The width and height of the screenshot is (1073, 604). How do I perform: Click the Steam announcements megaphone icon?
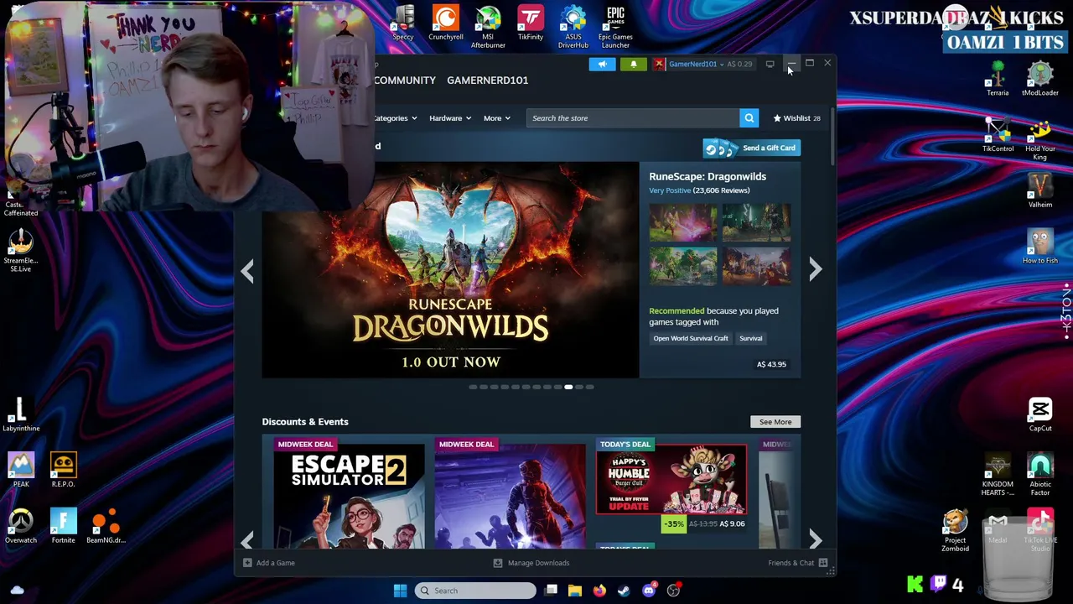(x=602, y=64)
